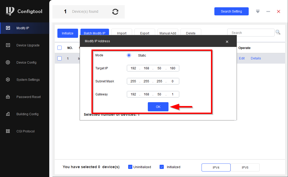
Task: Open Search Setting
Action: 231,11
